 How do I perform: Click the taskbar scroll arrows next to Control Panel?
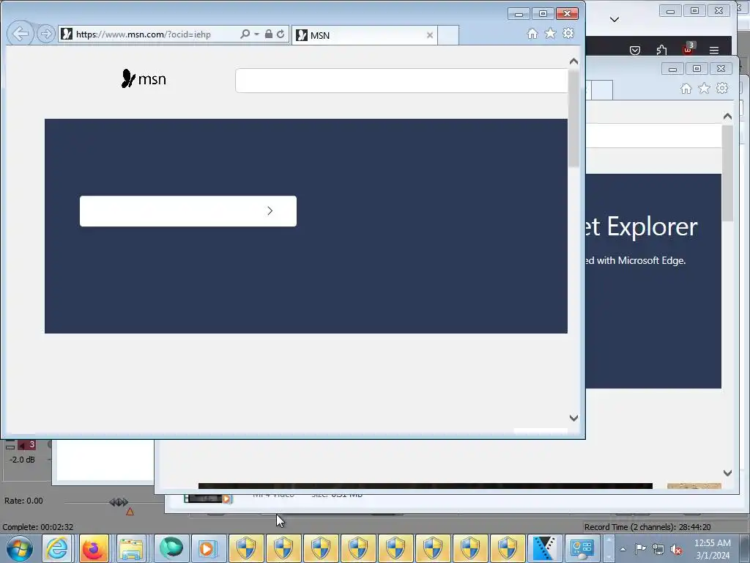tap(609, 548)
